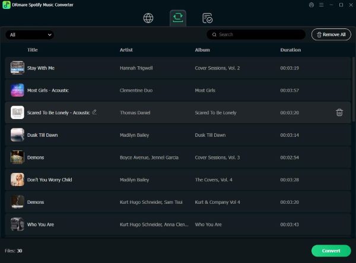This screenshot has width=356, height=263.
Task: Select Don't You Worry Child title
Action: click(49, 180)
